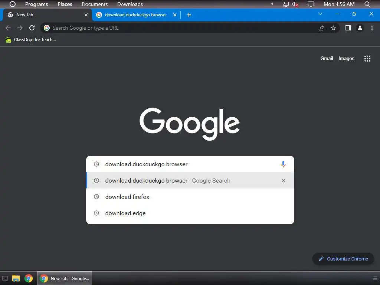The width and height of the screenshot is (380, 285).
Task: Click the Google icon in address bar
Action: click(x=47, y=28)
